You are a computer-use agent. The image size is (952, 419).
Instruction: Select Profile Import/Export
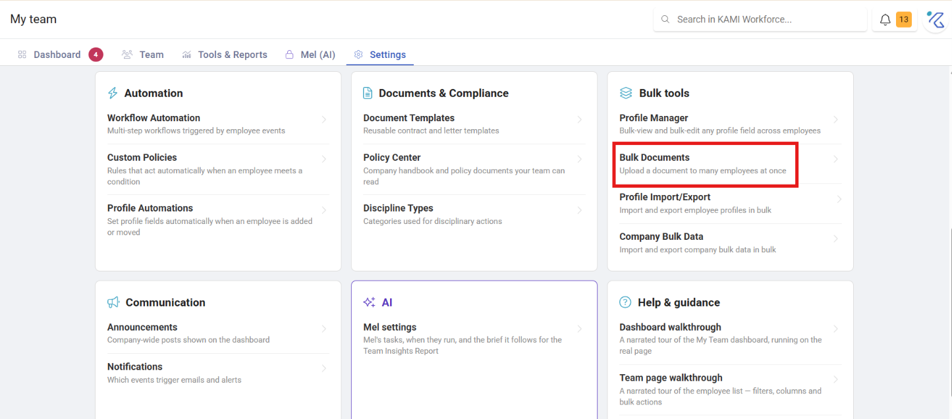[665, 197]
